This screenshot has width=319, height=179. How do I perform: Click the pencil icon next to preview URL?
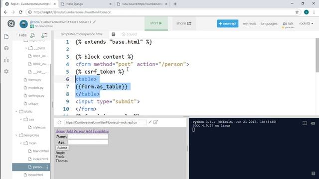150,122
